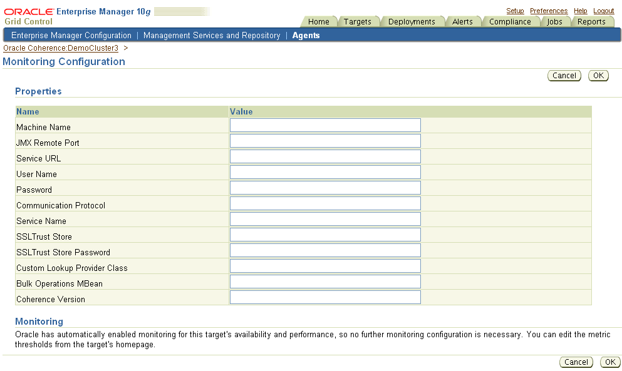622x371 pixels.
Task: View the Alerts tab
Action: pyautogui.click(x=463, y=21)
